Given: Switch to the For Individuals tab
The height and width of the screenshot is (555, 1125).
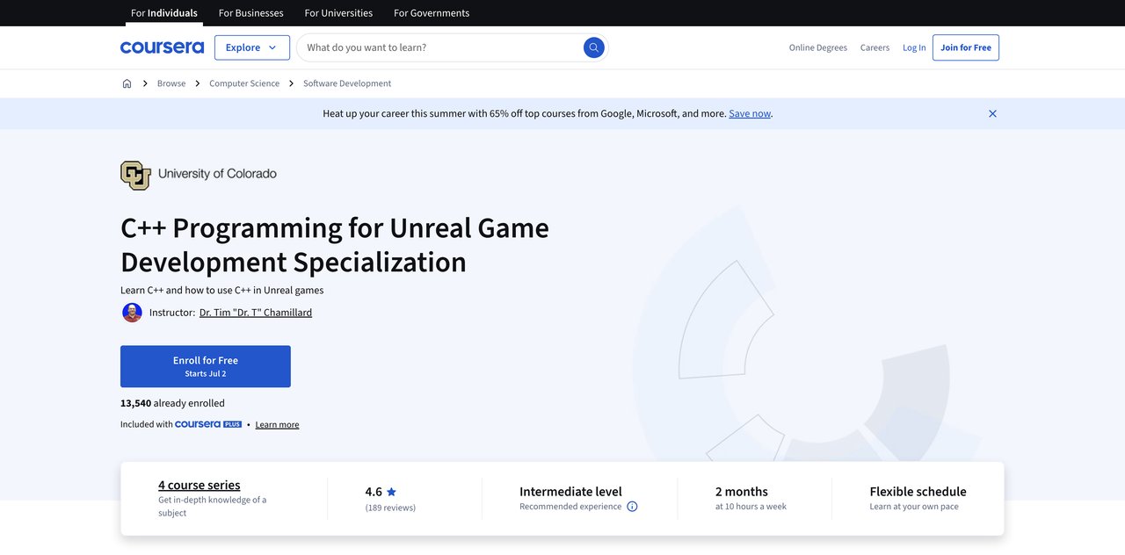Looking at the screenshot, I should pyautogui.click(x=164, y=13).
